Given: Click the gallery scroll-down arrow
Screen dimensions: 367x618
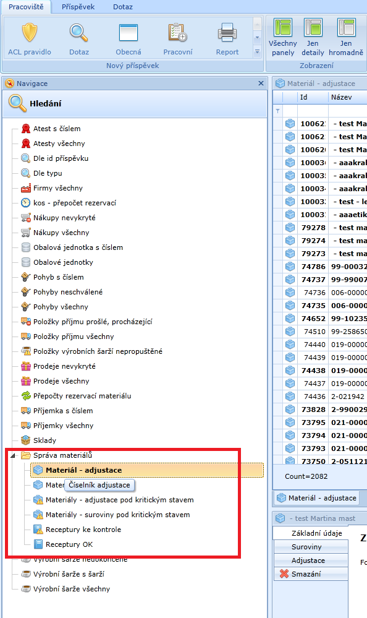Looking at the screenshot, I should 257,38.
